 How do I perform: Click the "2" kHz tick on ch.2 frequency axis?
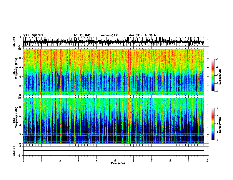coord(21,134)
